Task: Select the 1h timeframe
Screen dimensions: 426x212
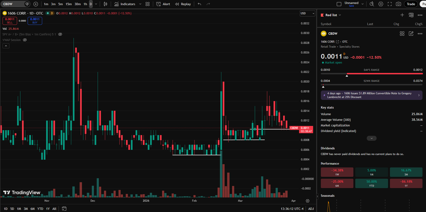Action: coord(85,4)
